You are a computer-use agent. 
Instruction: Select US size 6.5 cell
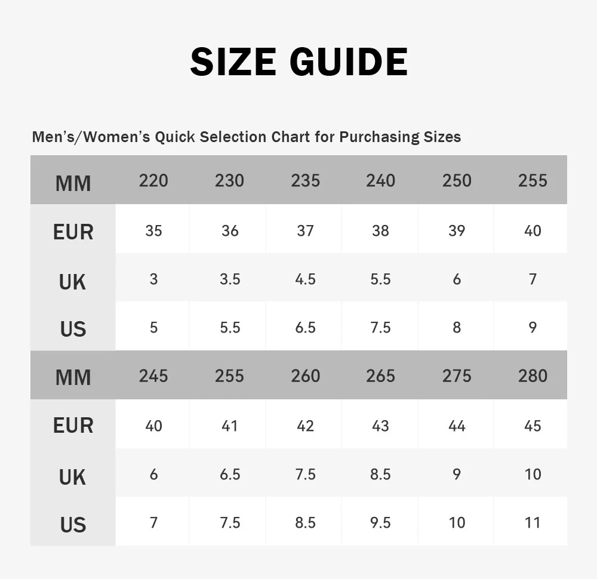click(305, 327)
